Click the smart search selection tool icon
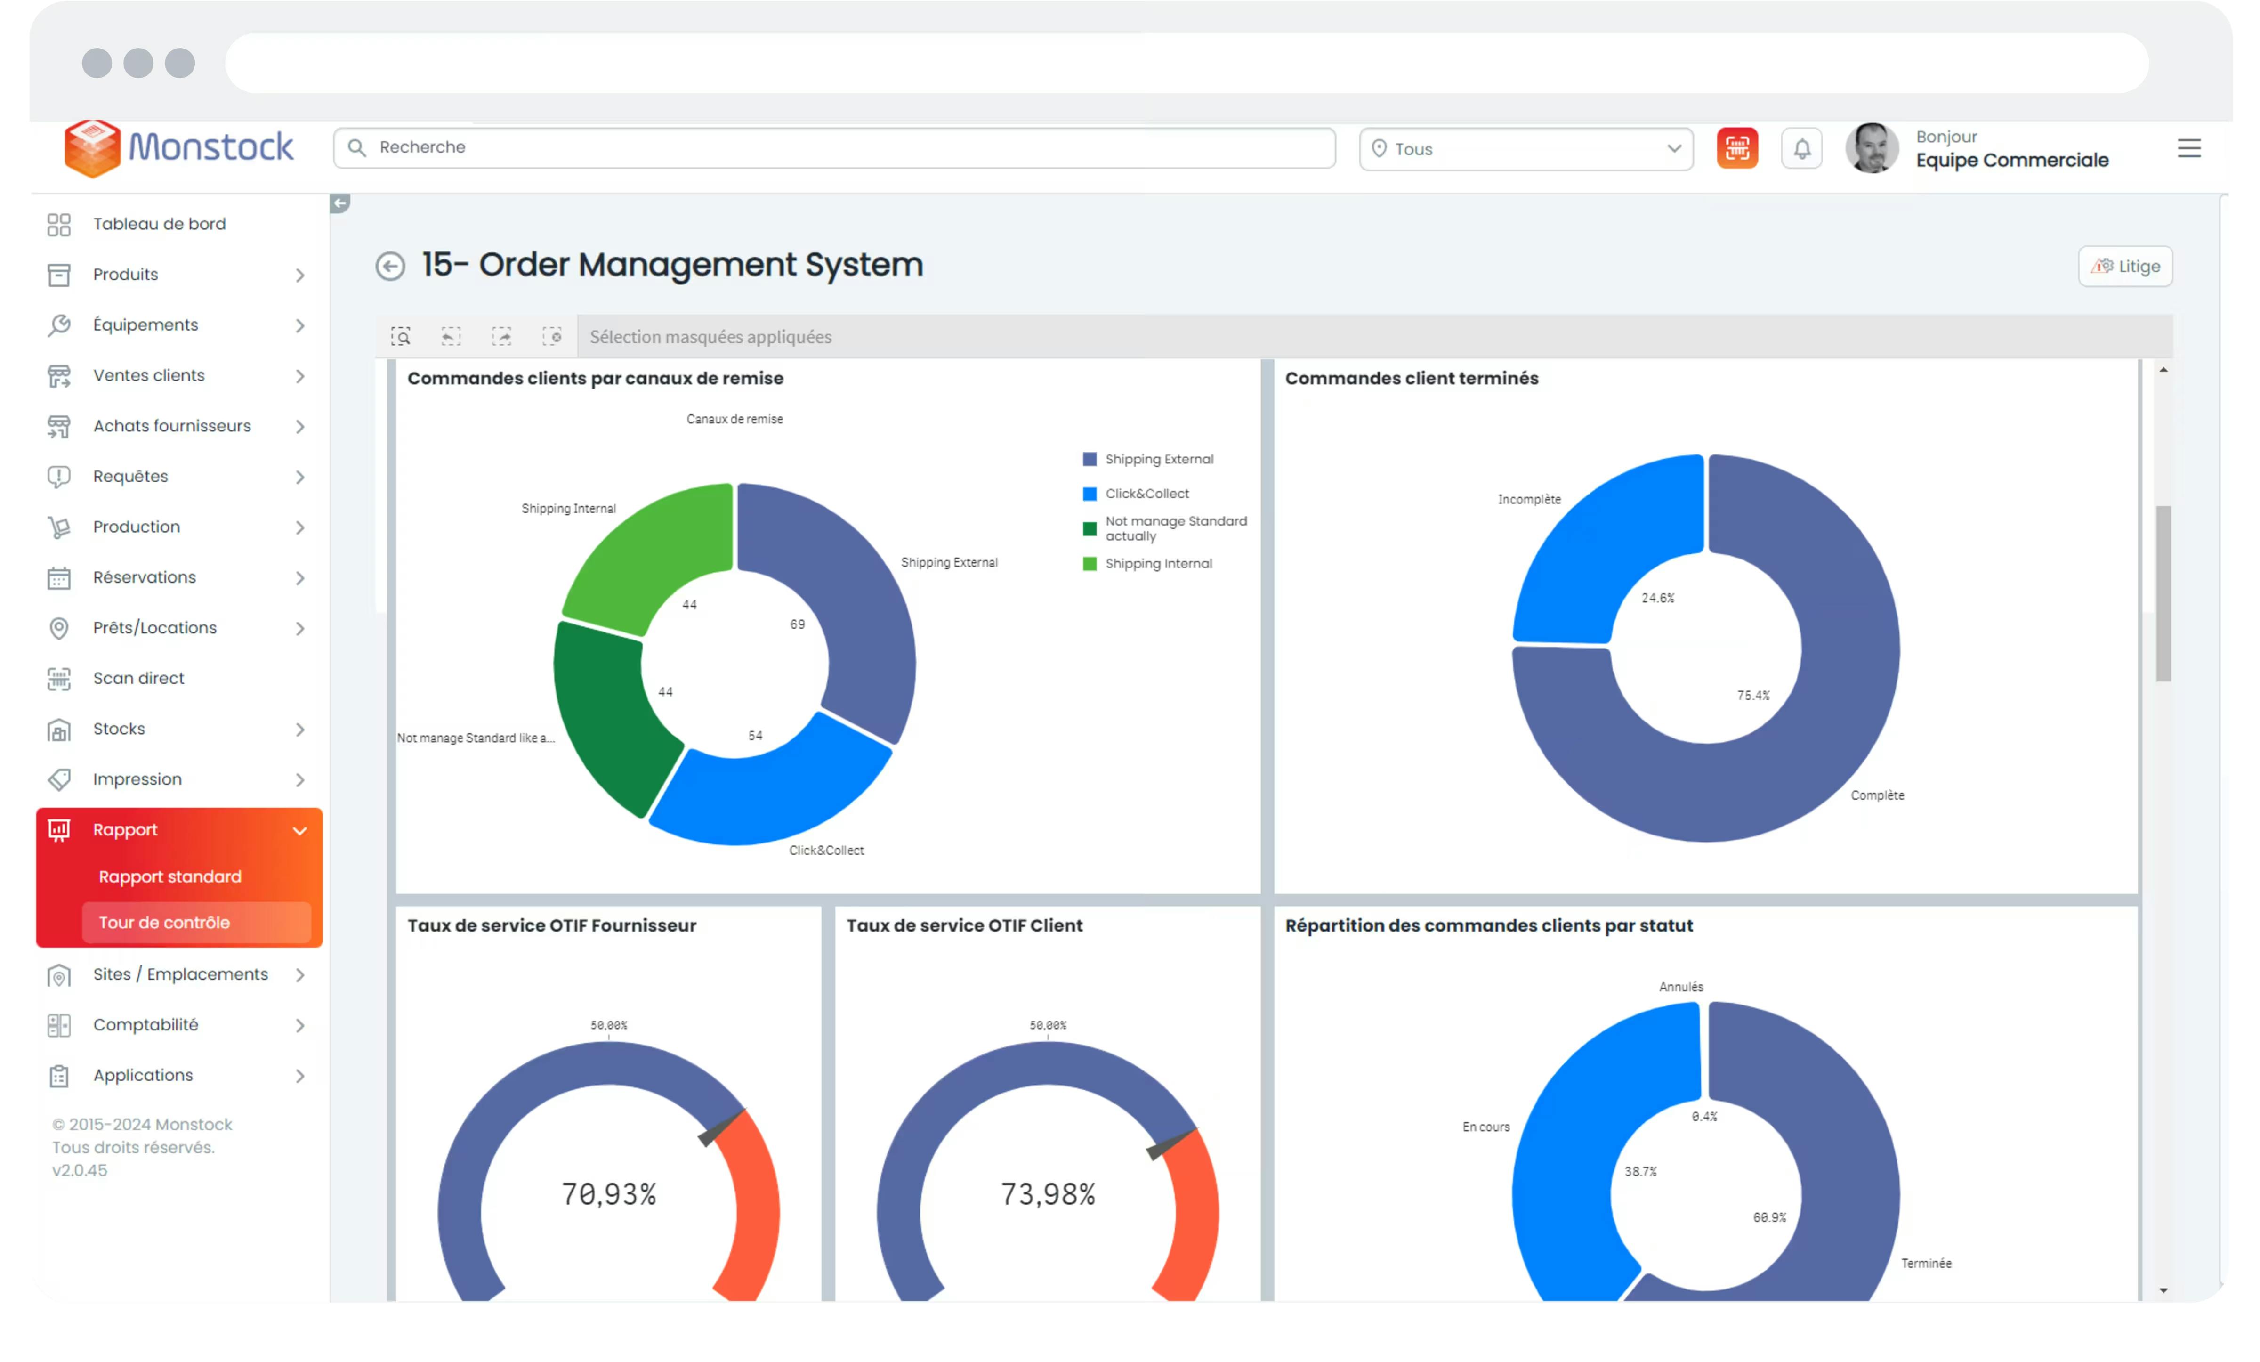Image resolution: width=2260 pixels, height=1362 pixels. click(x=401, y=337)
